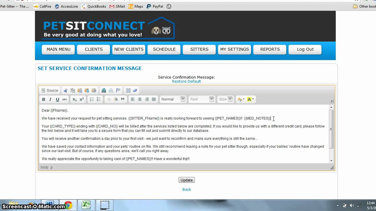Image resolution: width=376 pixels, height=211 pixels.
Task: Go to the SITTERS section
Action: (199, 50)
